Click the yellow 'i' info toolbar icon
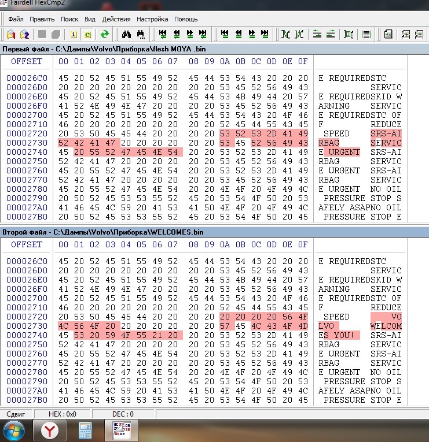Screen dimensions: 429x442 (74, 35)
